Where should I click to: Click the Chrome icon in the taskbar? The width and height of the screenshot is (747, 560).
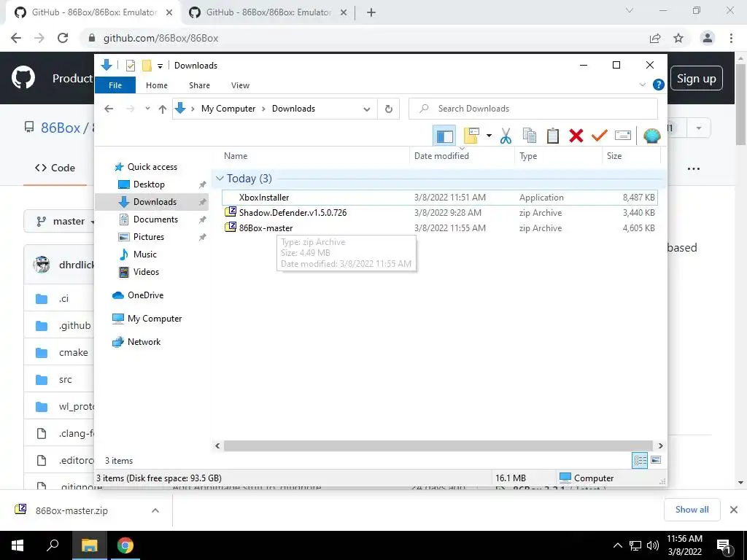coord(125,545)
